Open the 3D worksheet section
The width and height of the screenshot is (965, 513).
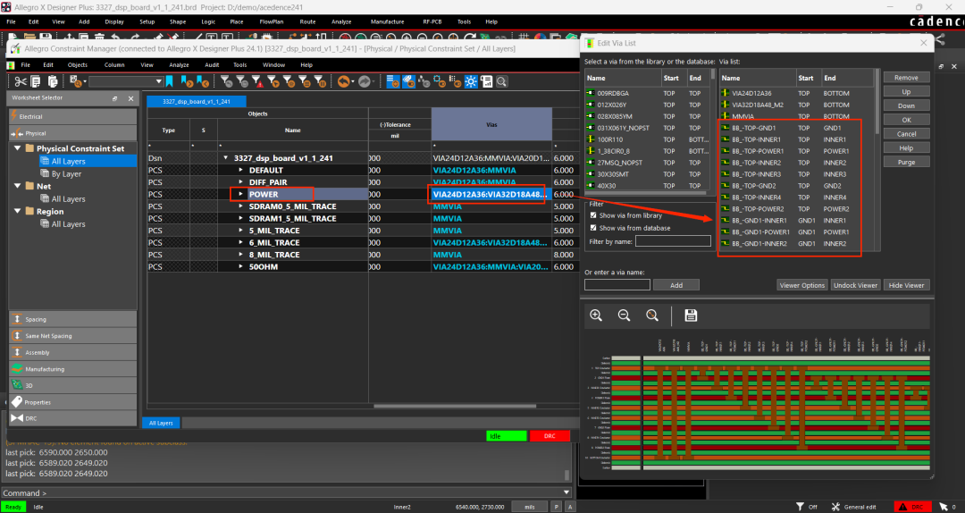click(72, 385)
